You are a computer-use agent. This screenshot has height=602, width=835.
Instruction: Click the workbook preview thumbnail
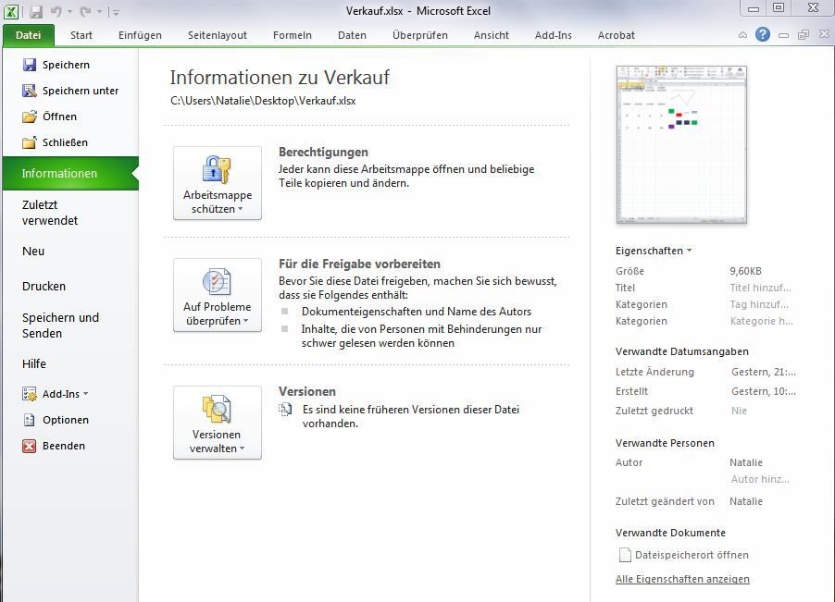point(681,145)
